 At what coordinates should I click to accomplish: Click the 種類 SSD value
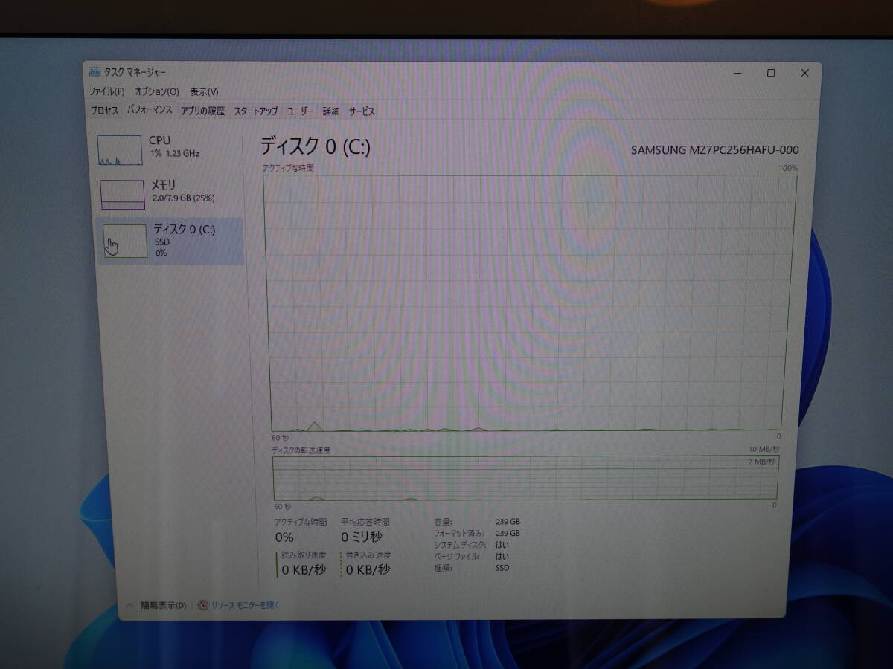pyautogui.click(x=502, y=568)
